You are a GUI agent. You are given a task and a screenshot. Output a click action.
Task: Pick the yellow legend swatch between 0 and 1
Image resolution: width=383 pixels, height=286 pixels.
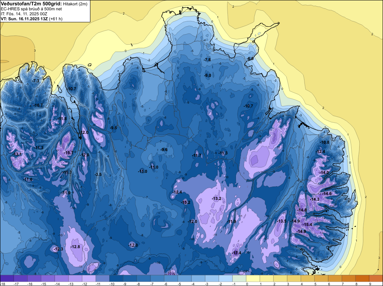coord(253,278)
